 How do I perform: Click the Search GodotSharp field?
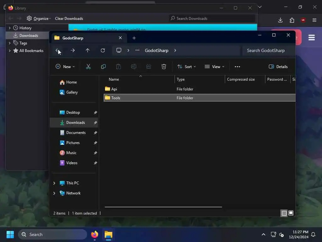click(269, 51)
